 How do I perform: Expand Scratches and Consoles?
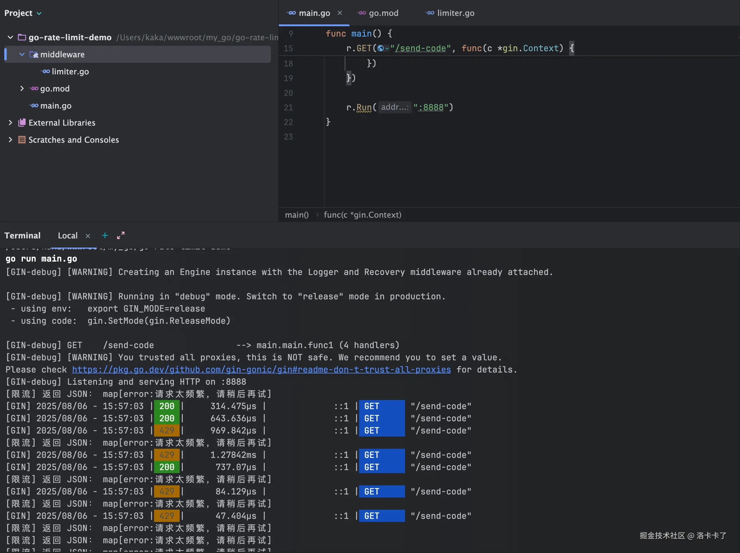(10, 140)
